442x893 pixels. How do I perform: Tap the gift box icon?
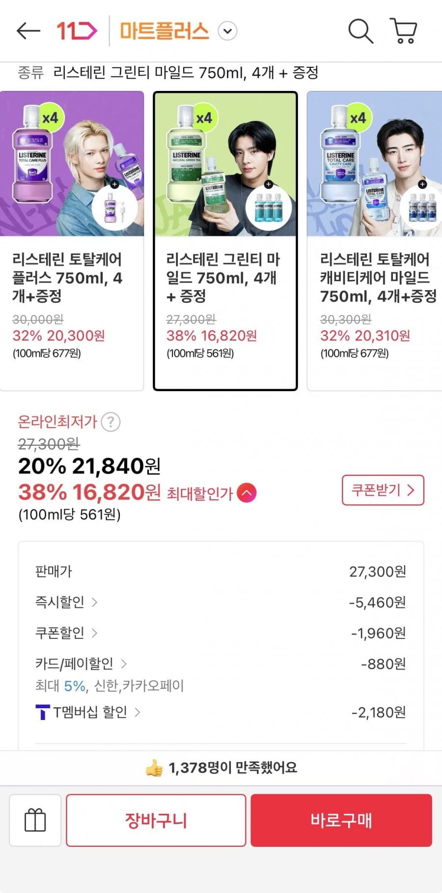pos(35,820)
